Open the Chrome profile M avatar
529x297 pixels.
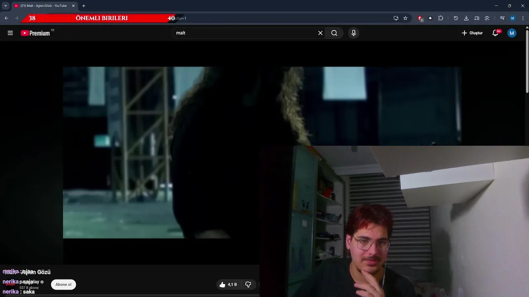[512, 18]
